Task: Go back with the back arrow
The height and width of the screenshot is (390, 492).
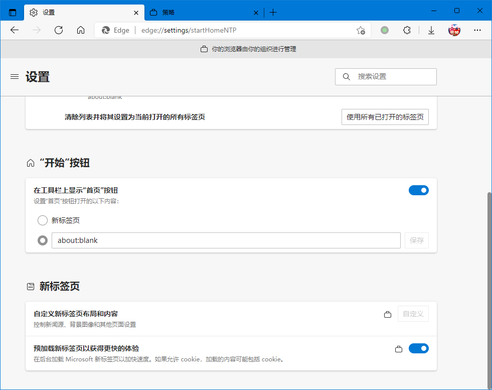Action: tap(15, 30)
